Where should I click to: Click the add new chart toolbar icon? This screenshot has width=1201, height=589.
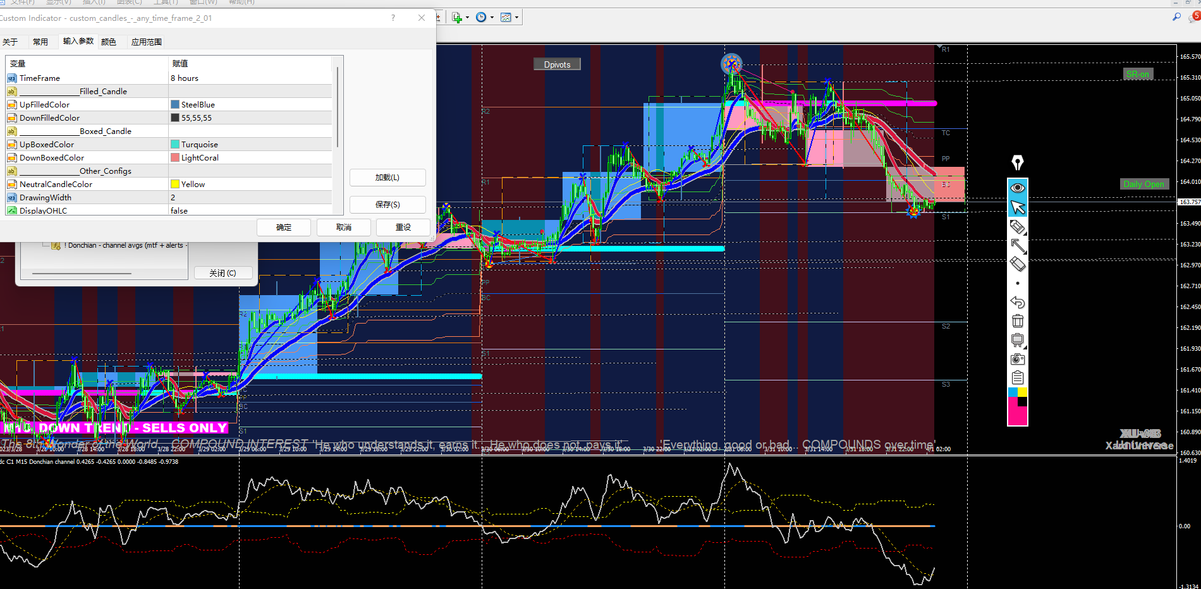tap(457, 18)
